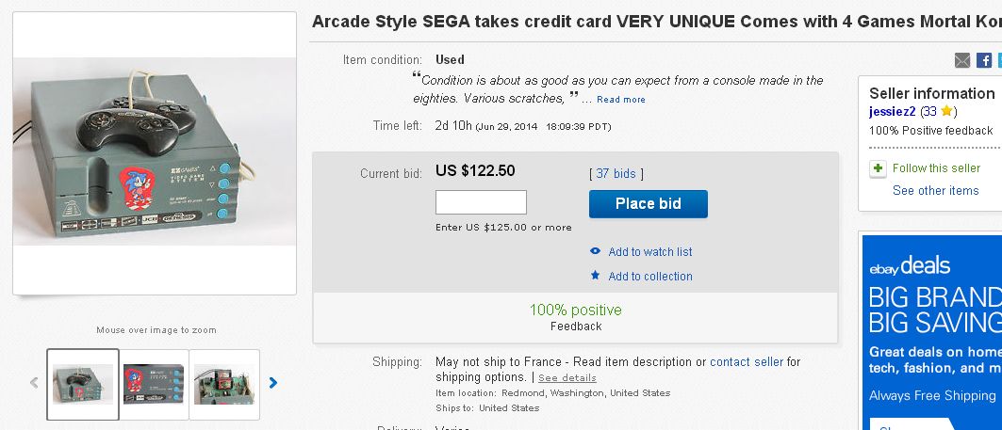Image resolution: width=1002 pixels, height=430 pixels.
Task: Show next thumbnails with blue right arrow
Action: (273, 383)
